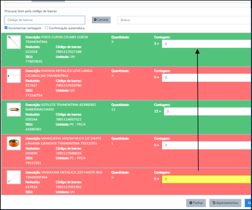
Task: Toggle the Incrementar contagem checkbox
Action: click(6, 28)
